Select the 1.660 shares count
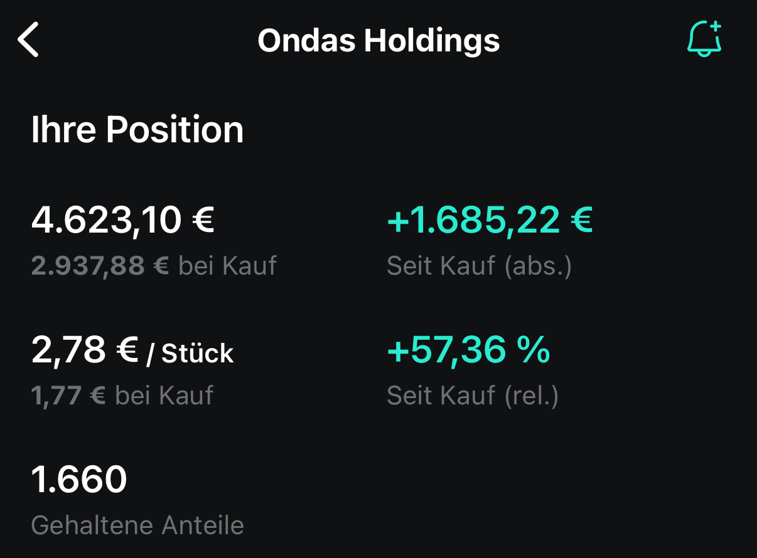This screenshot has width=757, height=558. coord(79,480)
